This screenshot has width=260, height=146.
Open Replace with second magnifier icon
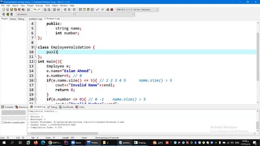click(x=49, y=10)
